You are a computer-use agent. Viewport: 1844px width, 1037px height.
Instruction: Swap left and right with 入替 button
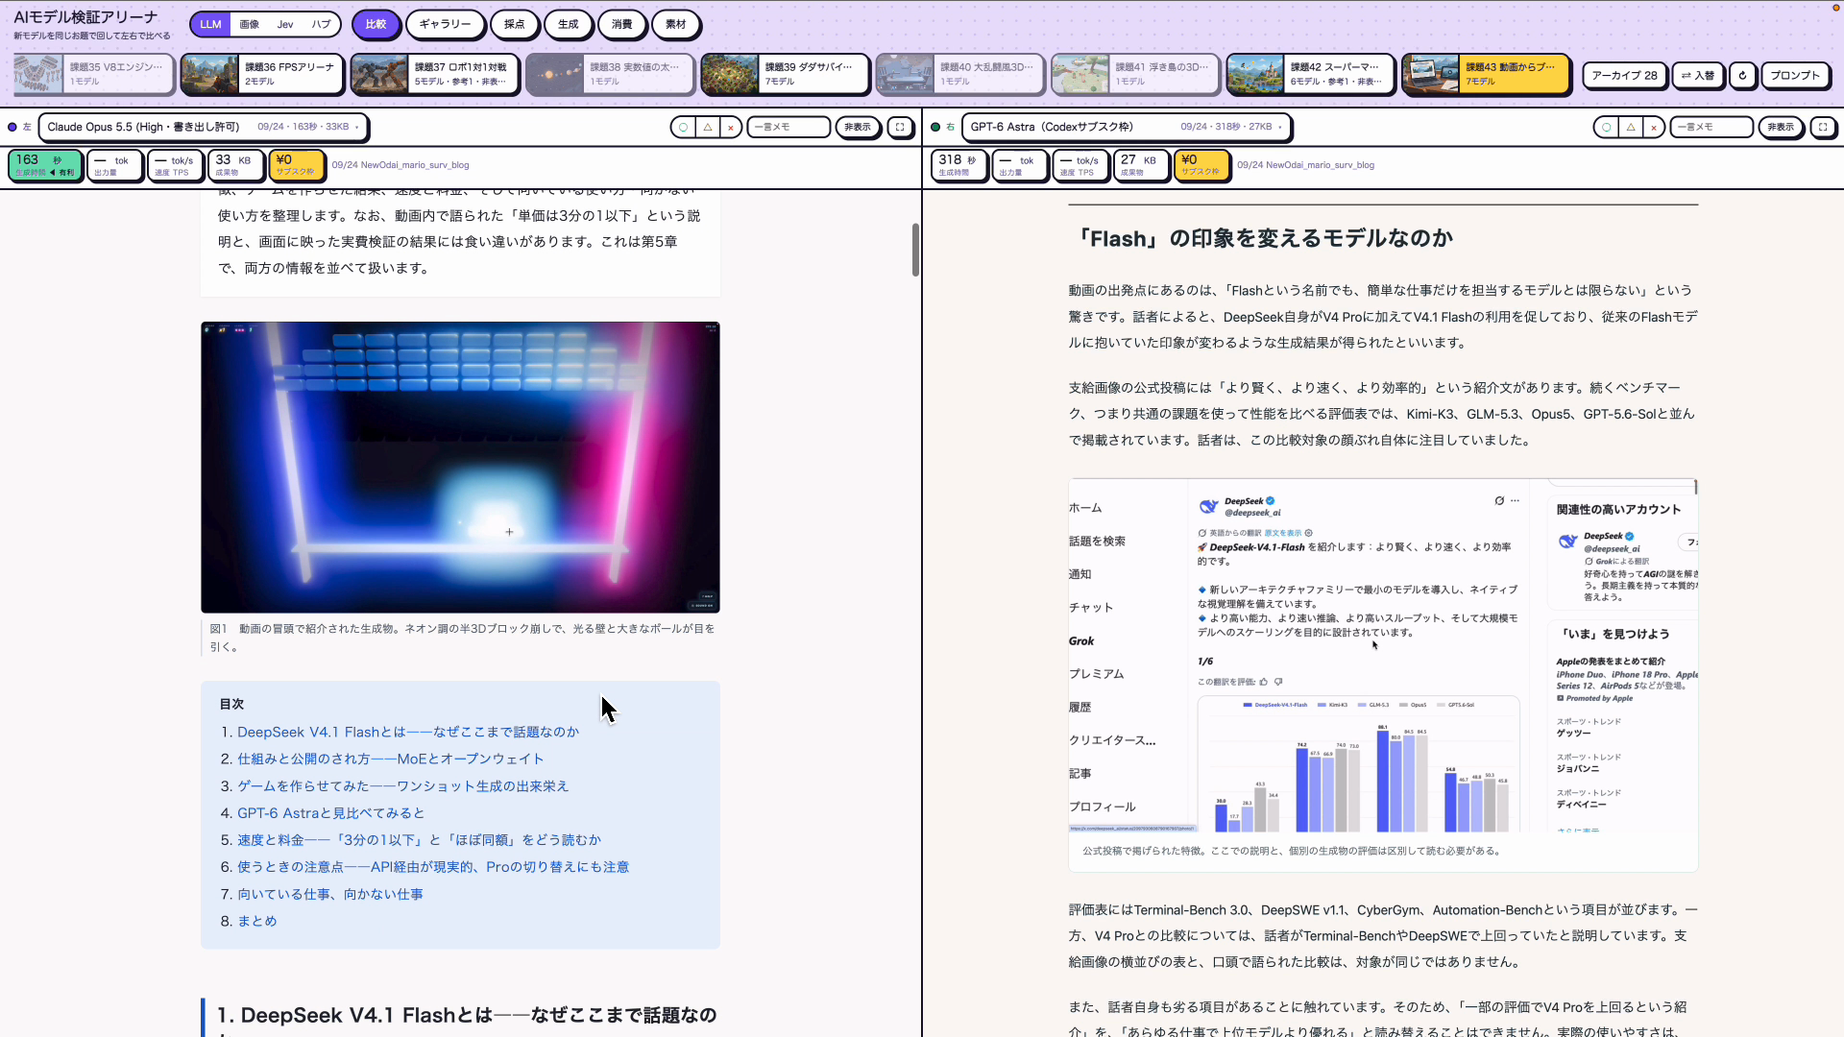point(1698,75)
